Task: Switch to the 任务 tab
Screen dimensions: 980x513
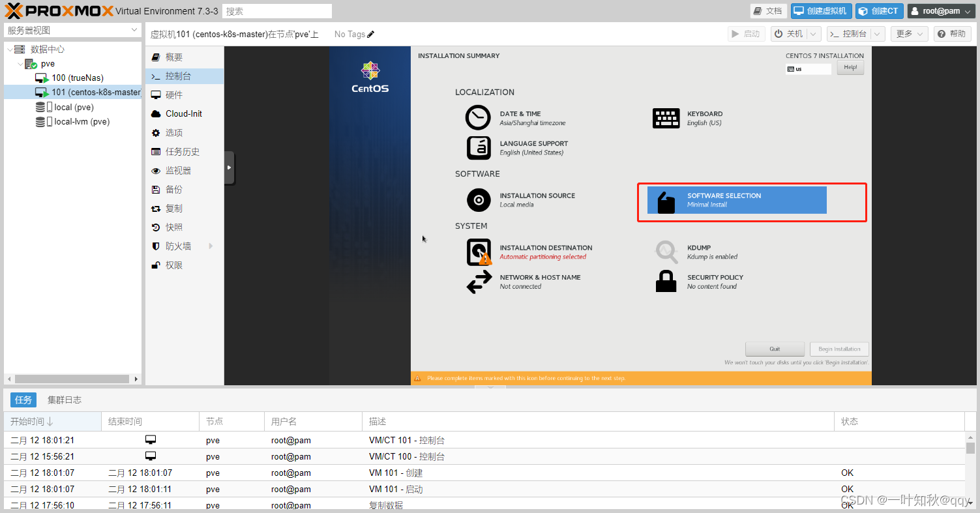Action: (23, 400)
